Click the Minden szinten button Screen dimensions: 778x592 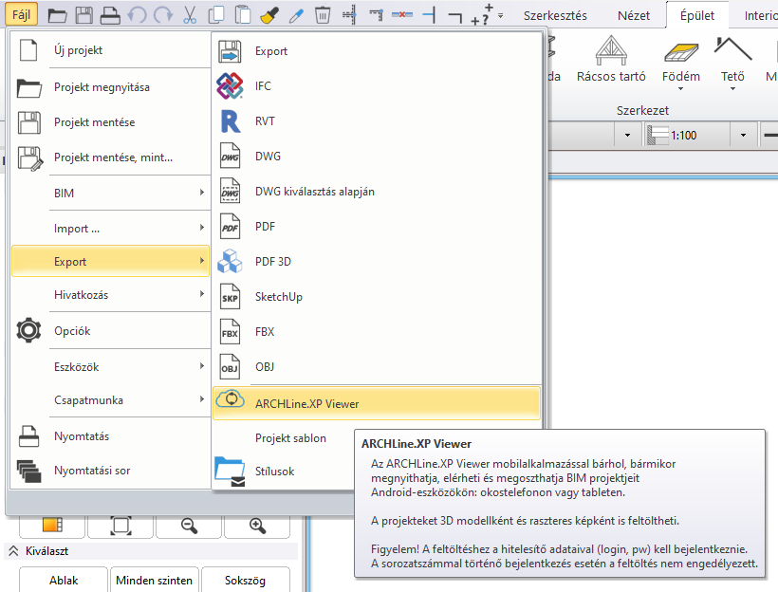pyautogui.click(x=155, y=580)
